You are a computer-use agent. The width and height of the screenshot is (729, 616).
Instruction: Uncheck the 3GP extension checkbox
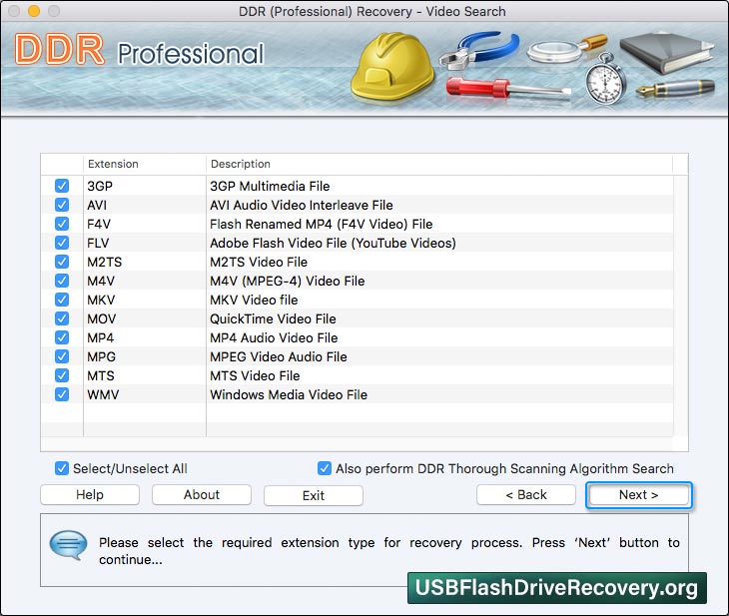point(61,186)
